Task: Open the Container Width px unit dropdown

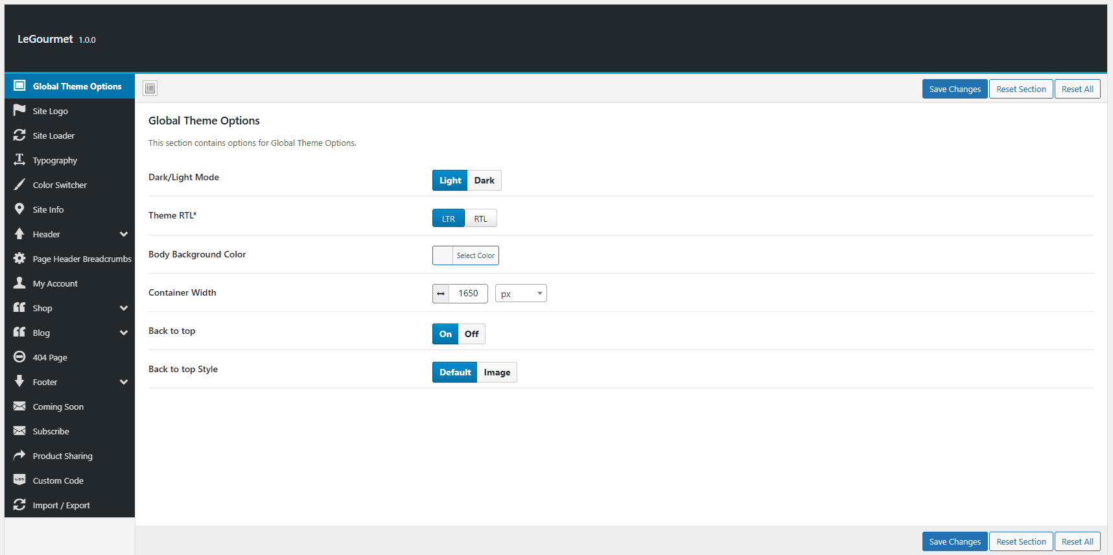Action: pos(521,293)
